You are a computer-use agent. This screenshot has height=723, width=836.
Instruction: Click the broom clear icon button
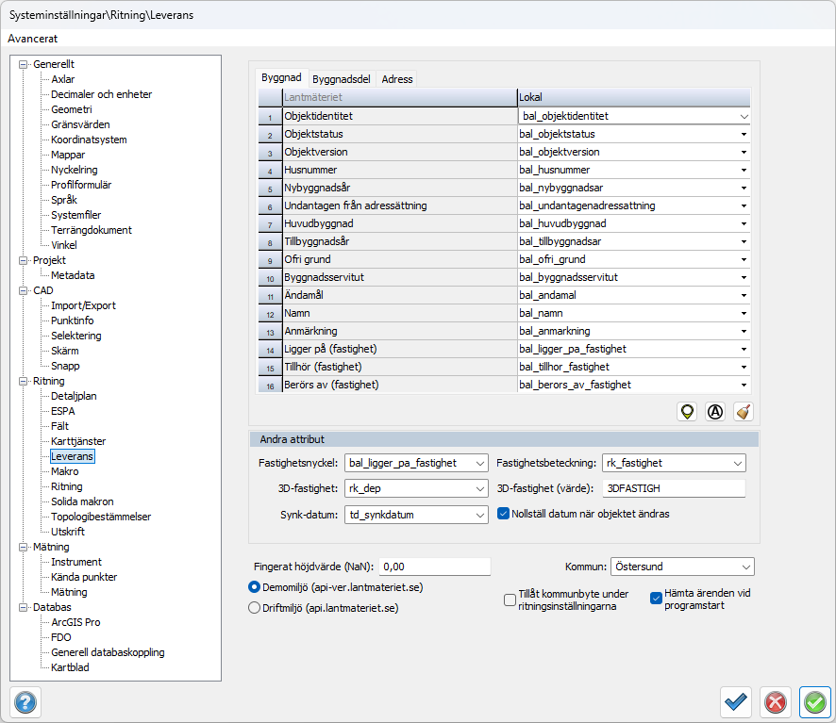[744, 412]
